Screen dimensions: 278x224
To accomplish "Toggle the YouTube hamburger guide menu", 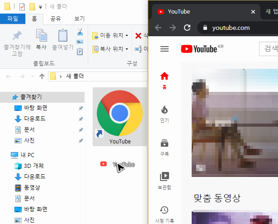I will pyautogui.click(x=165, y=49).
